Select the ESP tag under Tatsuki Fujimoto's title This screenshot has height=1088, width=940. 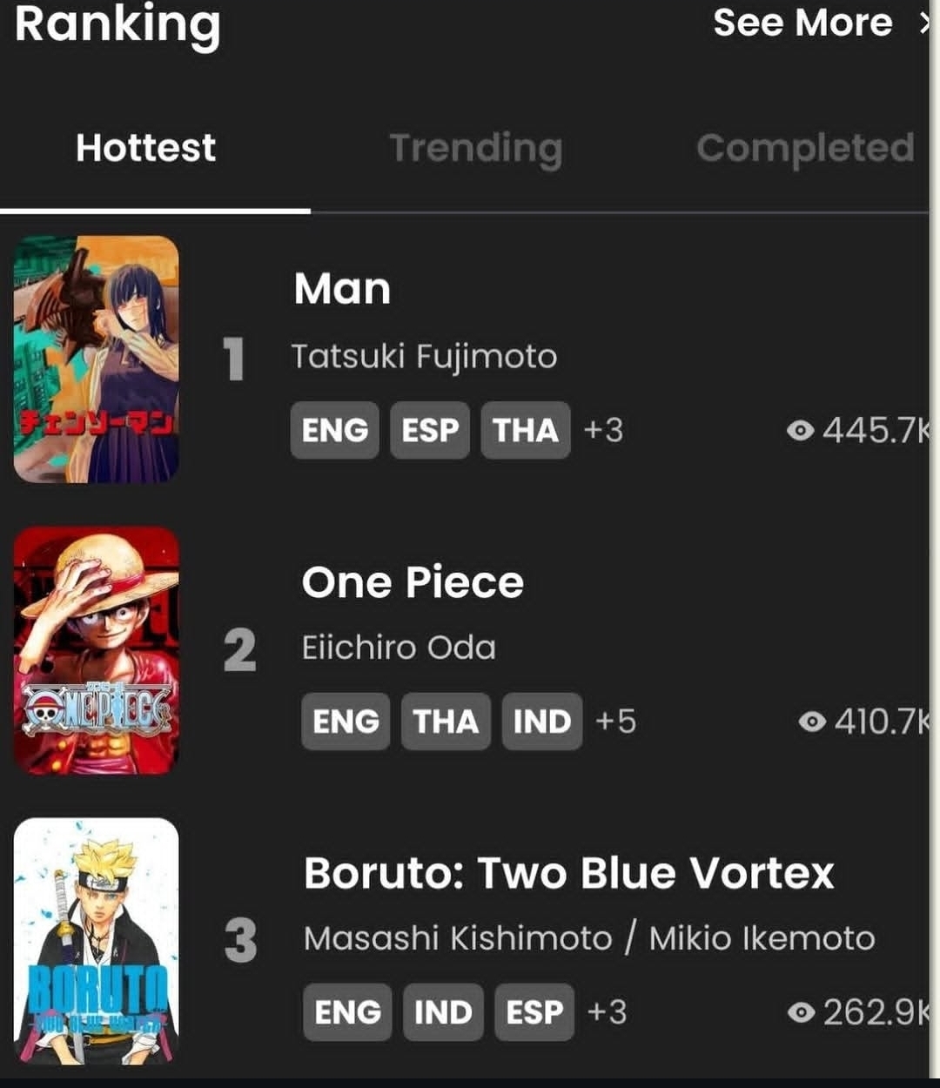[430, 430]
